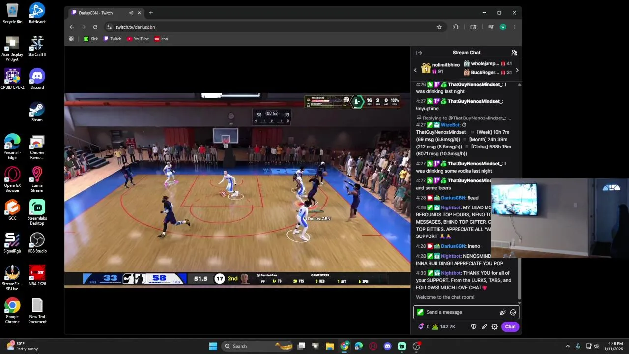This screenshot has width=629, height=354.
Task: Mute the DariusGBN tab audio
Action: click(131, 13)
